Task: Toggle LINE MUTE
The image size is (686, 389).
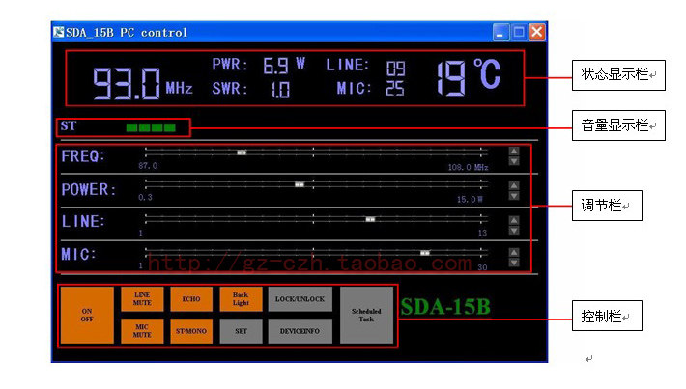Action: tap(142, 299)
